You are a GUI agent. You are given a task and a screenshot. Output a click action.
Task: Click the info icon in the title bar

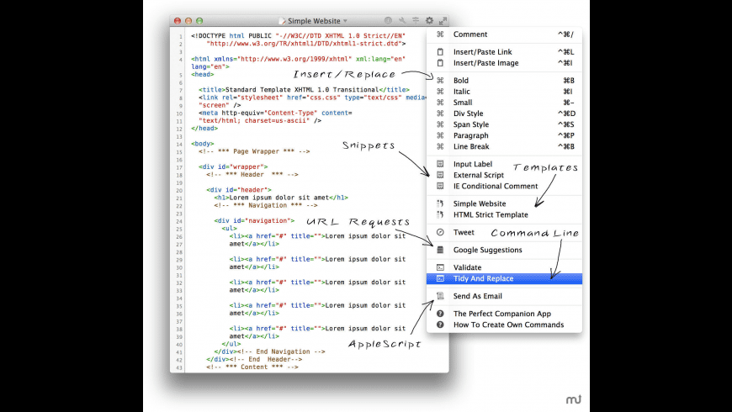(388, 20)
